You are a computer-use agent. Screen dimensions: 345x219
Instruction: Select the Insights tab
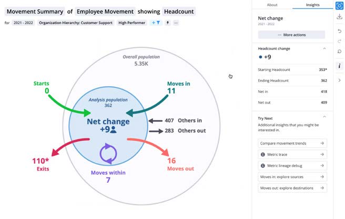[312, 5]
